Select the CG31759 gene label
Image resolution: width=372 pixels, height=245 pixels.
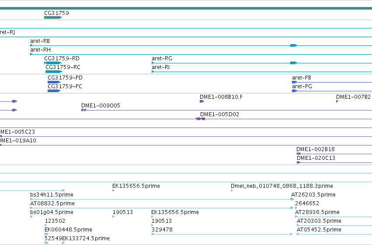click(x=56, y=13)
